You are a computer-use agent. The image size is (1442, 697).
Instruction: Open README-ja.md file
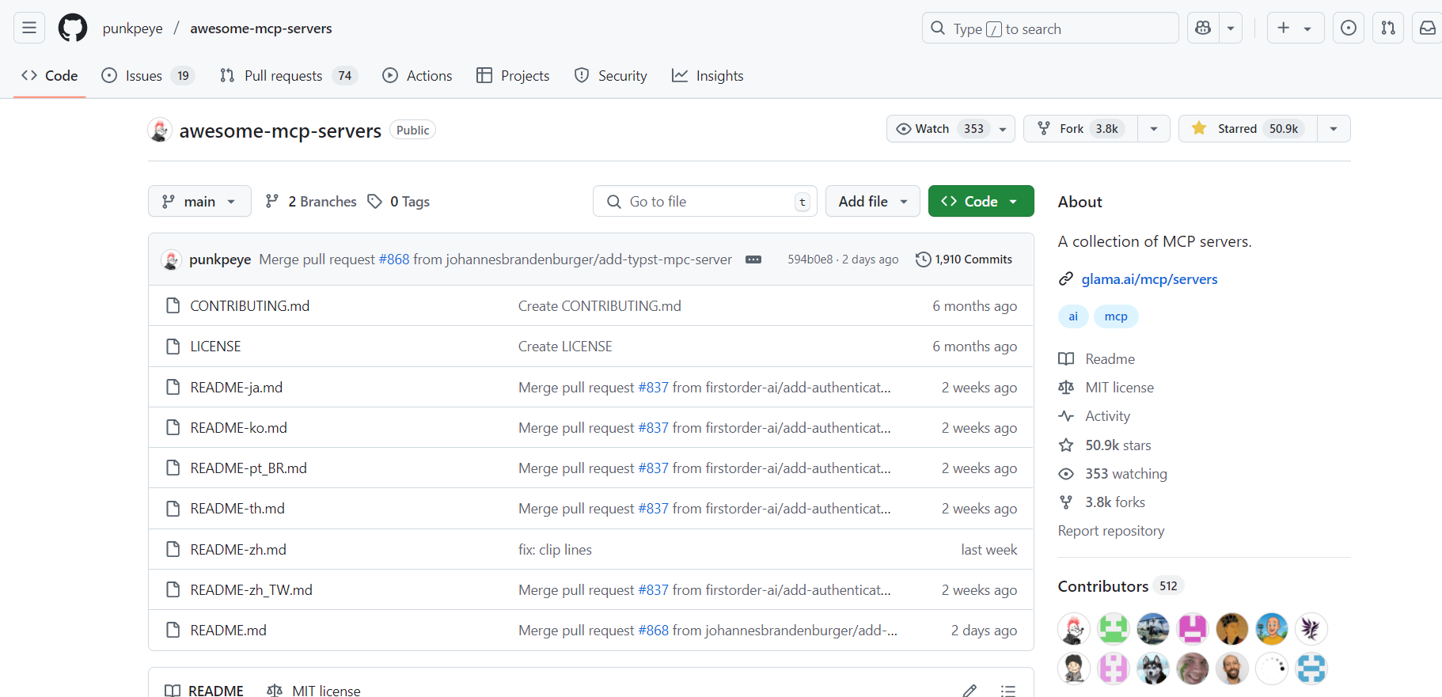coord(236,388)
